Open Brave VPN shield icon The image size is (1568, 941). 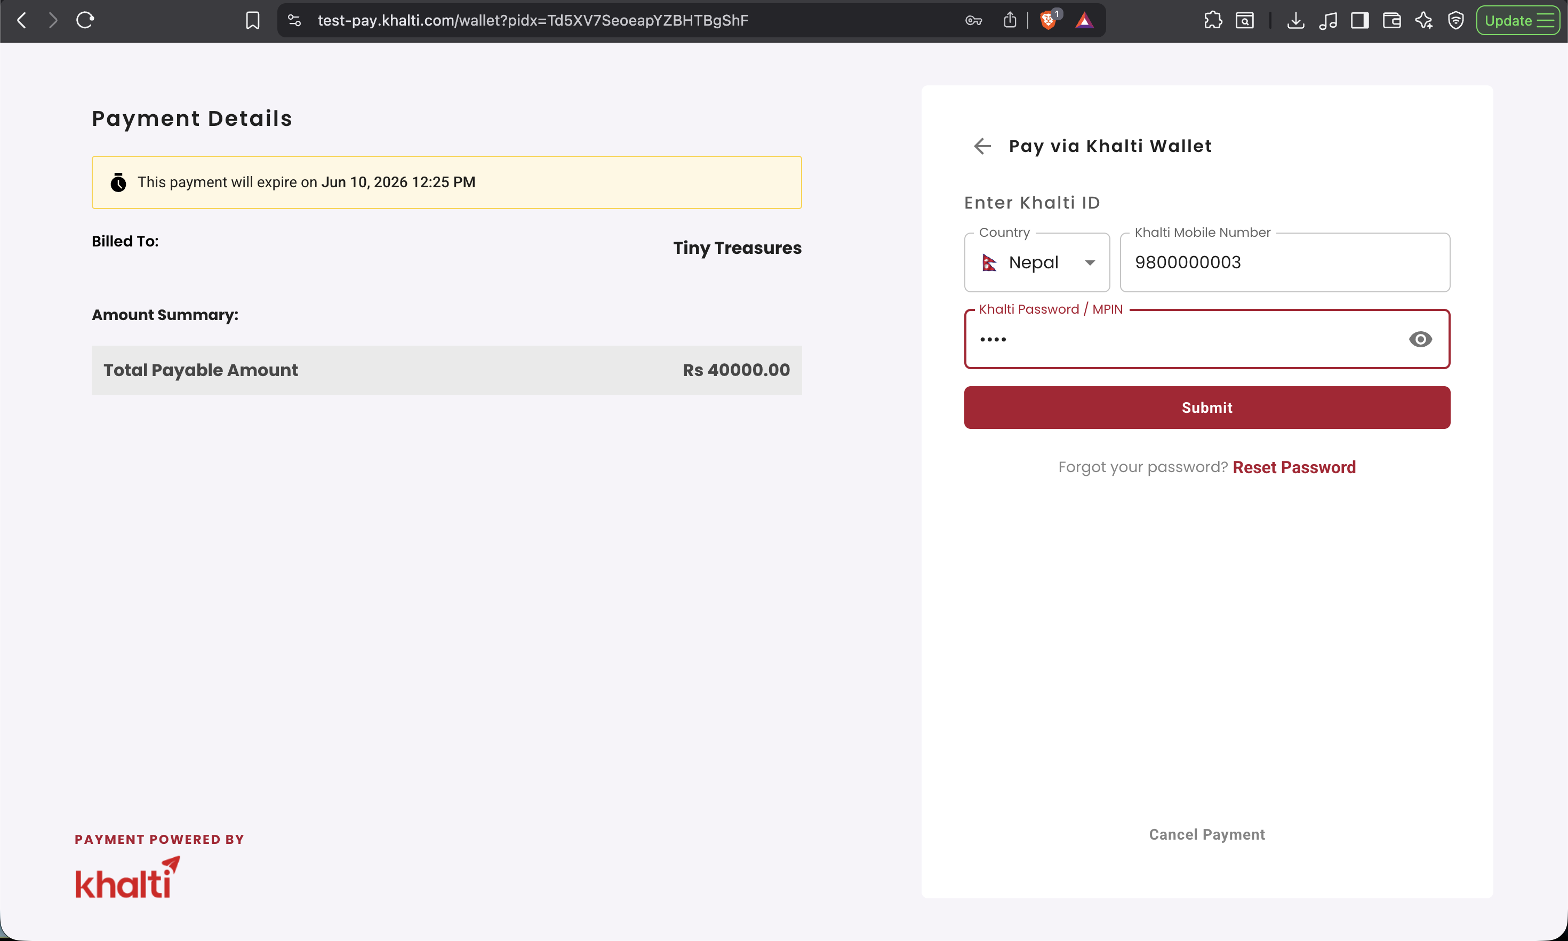point(1456,20)
